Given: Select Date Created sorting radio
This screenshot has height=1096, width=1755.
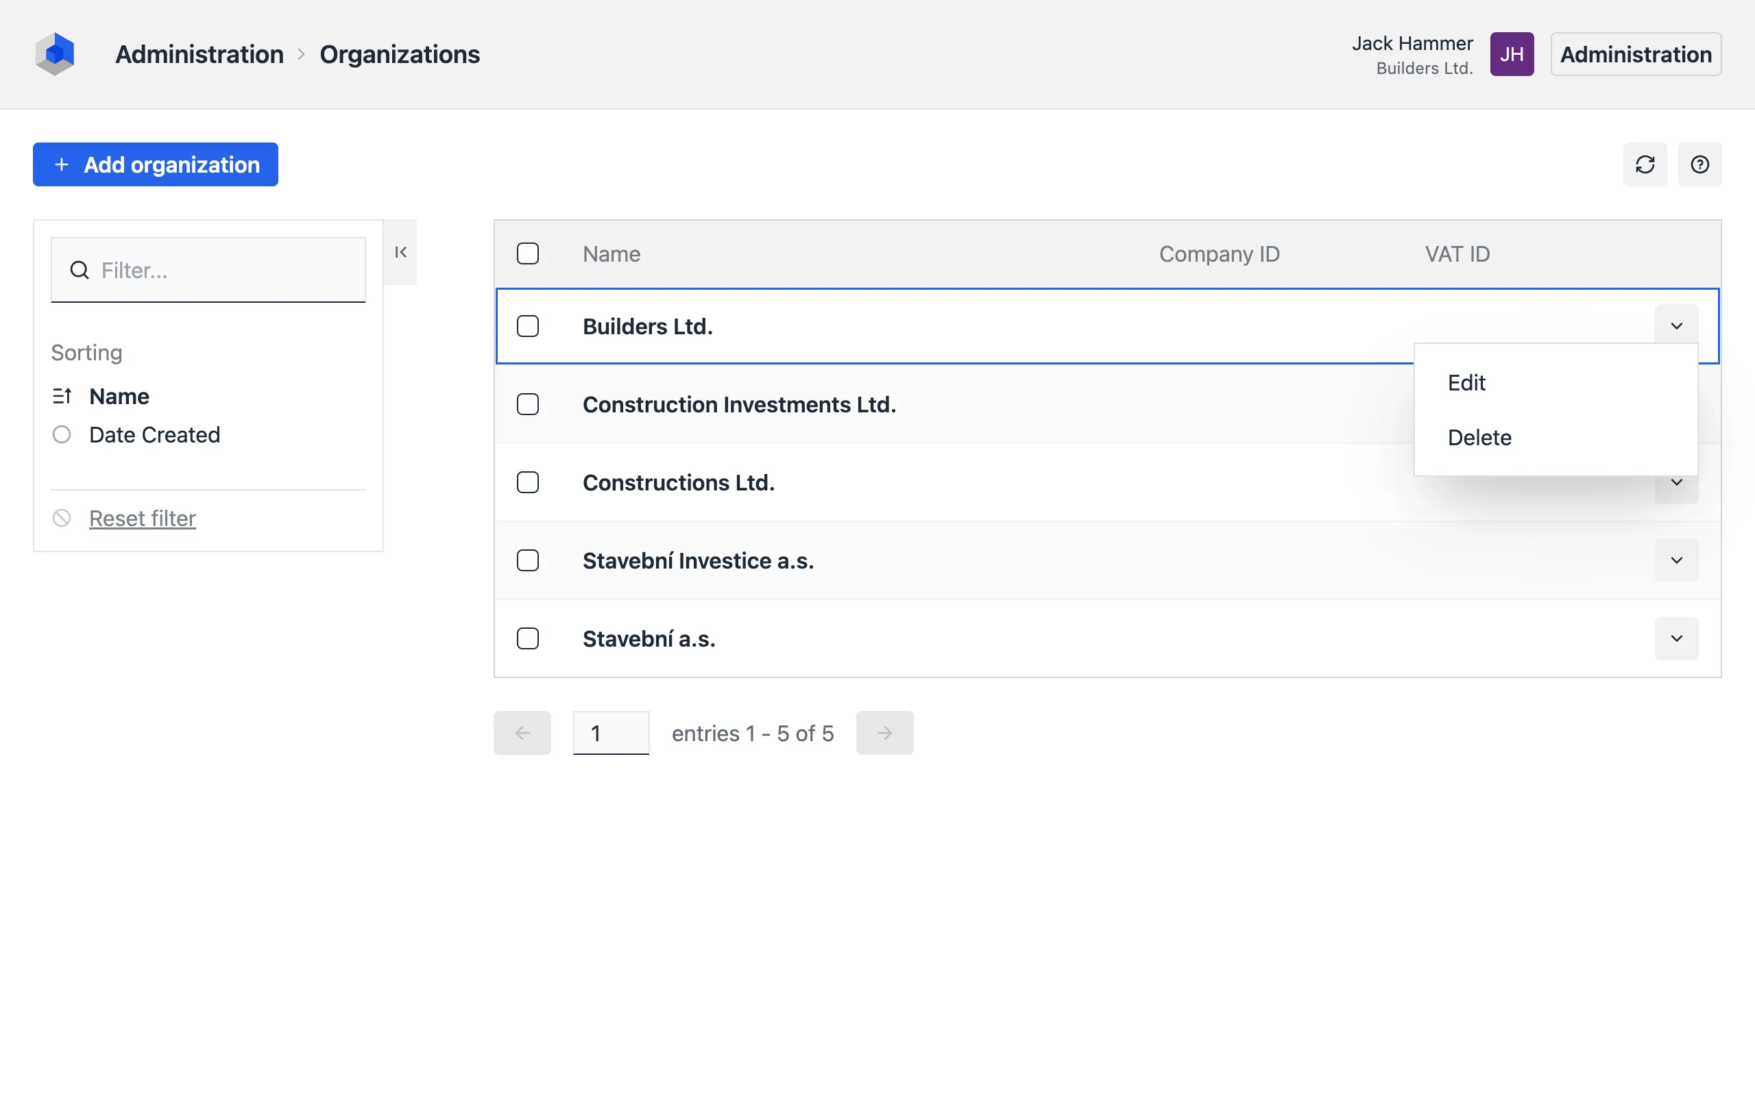Looking at the screenshot, I should click(x=62, y=435).
